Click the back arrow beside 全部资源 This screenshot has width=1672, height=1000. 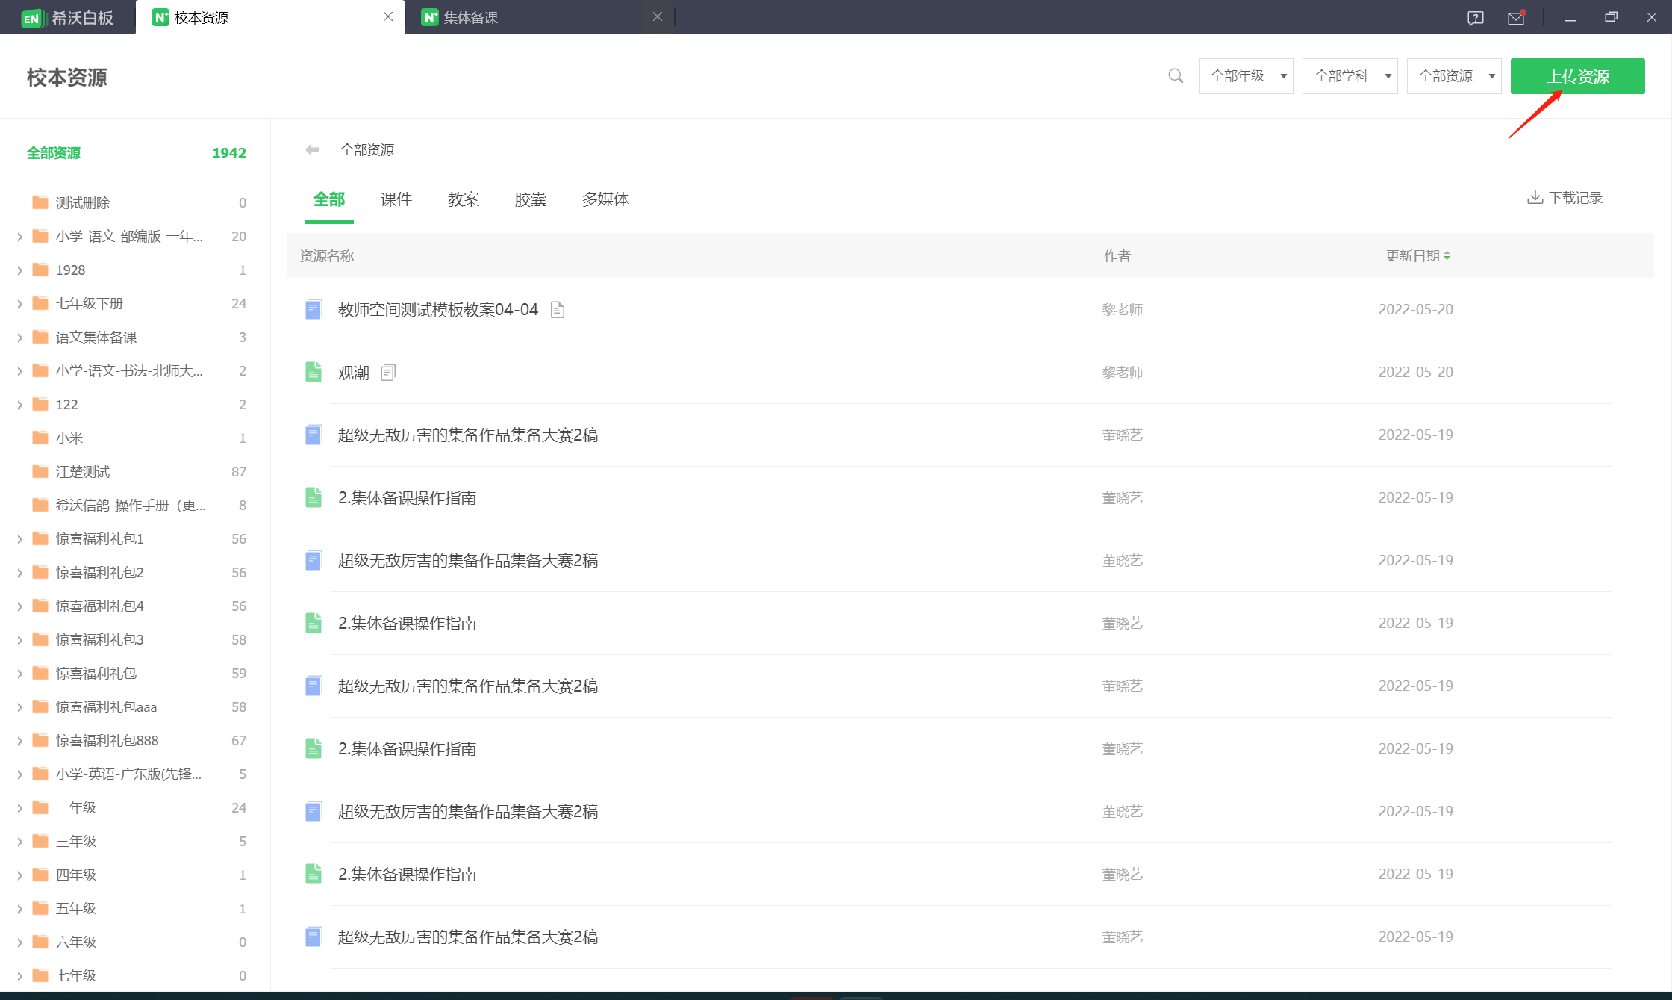point(312,150)
